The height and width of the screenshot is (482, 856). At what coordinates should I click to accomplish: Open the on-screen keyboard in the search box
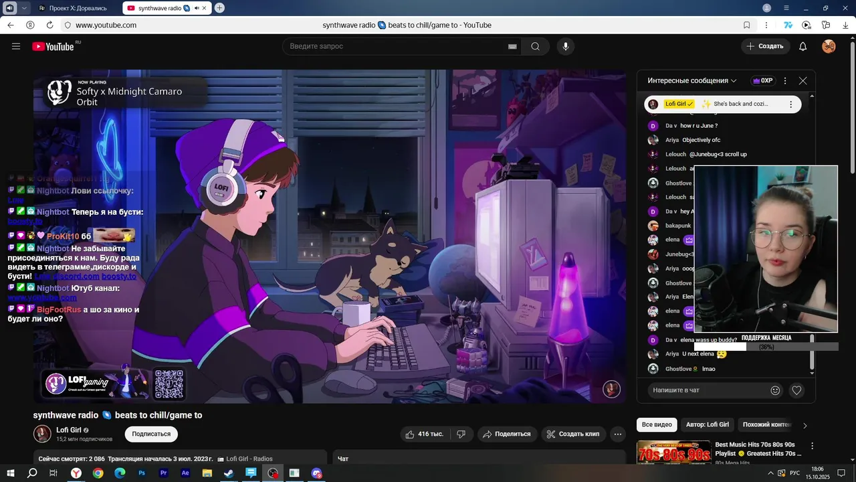pyautogui.click(x=512, y=46)
